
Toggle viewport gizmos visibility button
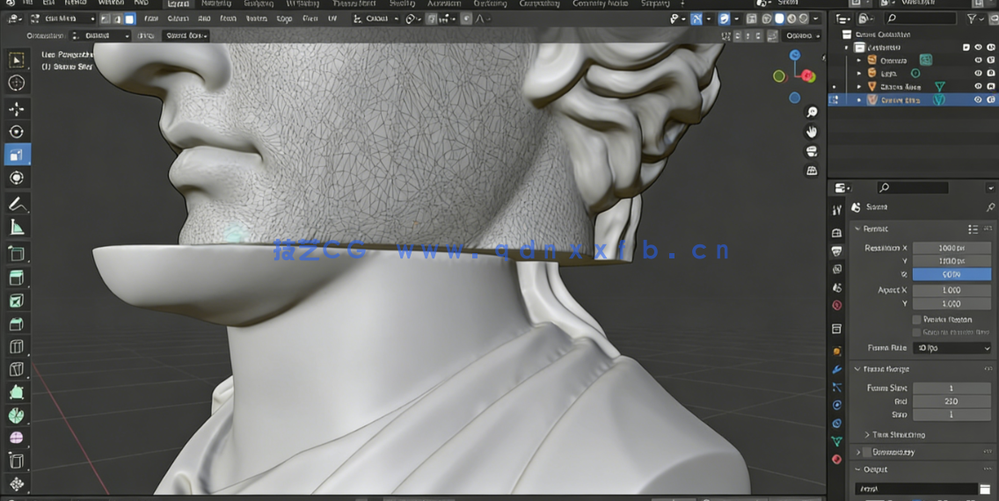tap(697, 19)
